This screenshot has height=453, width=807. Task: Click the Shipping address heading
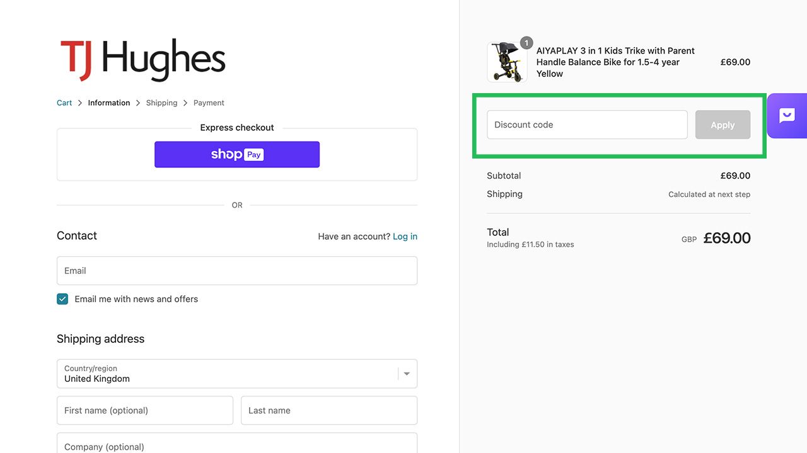(x=101, y=338)
